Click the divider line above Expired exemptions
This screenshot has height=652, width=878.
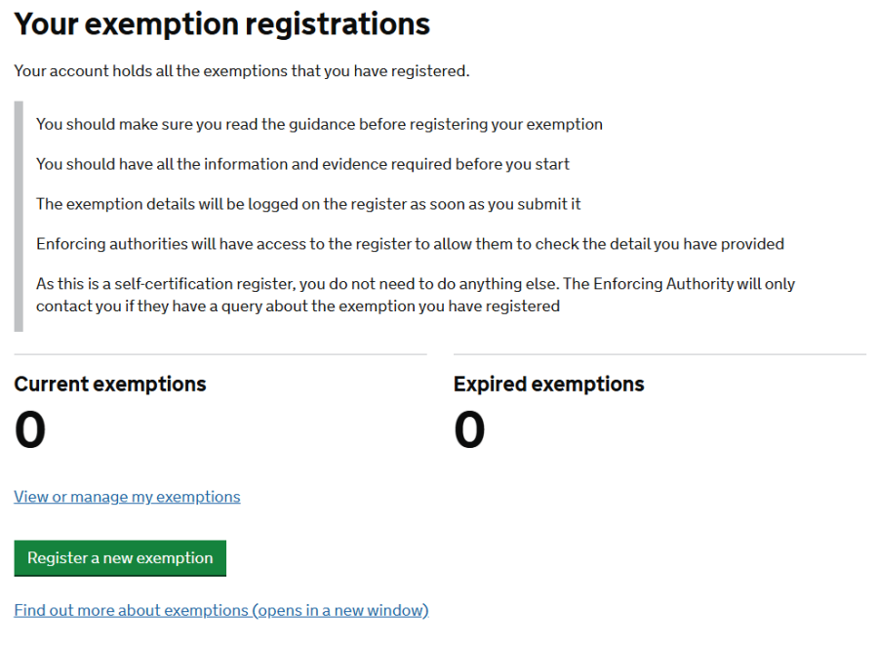[x=659, y=353]
